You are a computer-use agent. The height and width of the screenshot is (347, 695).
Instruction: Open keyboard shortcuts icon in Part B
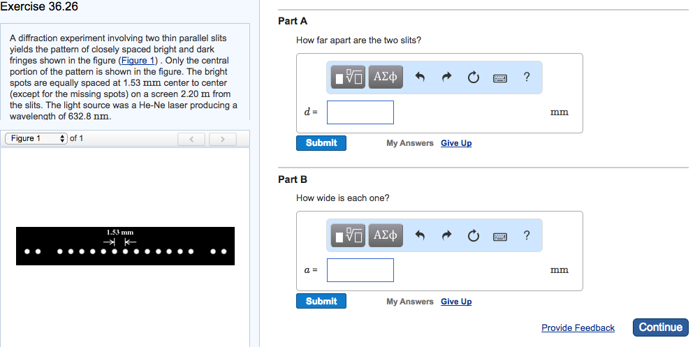click(500, 236)
